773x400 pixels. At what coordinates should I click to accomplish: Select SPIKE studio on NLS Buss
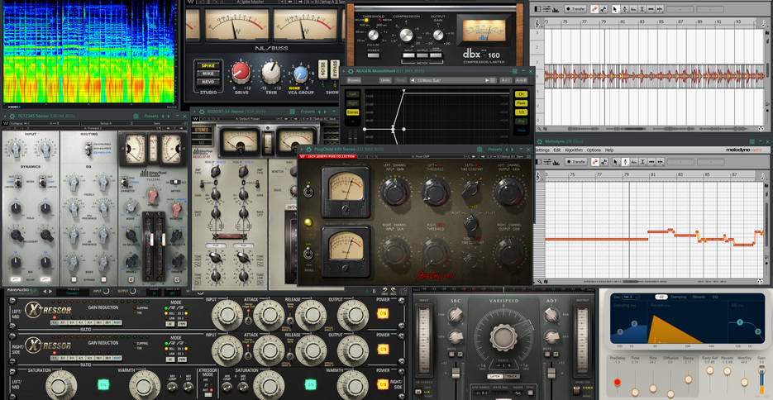[208, 65]
